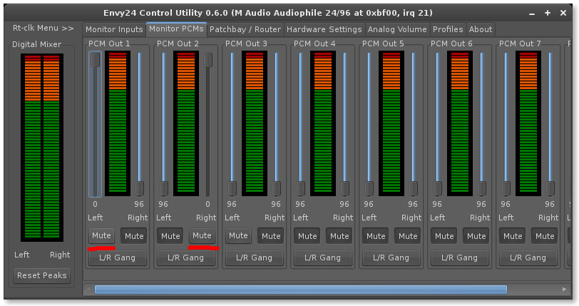Enable L/R Gang for PCM Out 3
The image size is (579, 306).
tap(255, 257)
